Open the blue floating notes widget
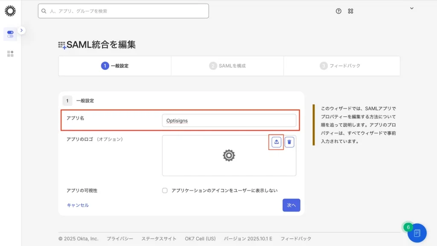Viewport: 437px width, 246px height. point(417,233)
